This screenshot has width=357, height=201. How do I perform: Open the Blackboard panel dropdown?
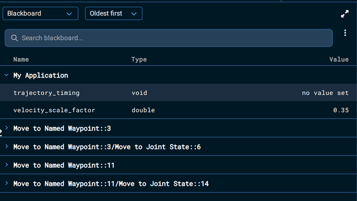40,13
